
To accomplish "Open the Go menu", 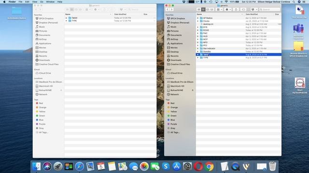I will [42, 2].
